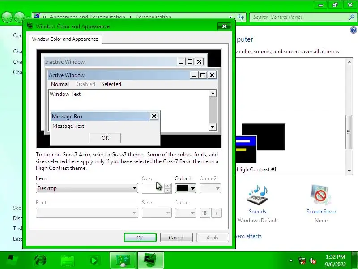
Task: Select the Window Color and Appearance tab
Action: point(65,39)
